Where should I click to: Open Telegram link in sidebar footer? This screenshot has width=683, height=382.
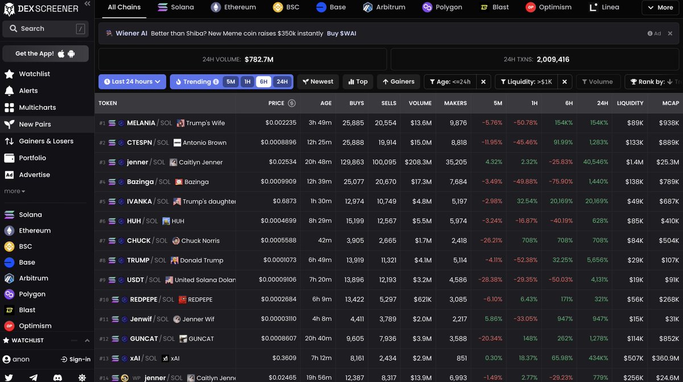(x=34, y=377)
